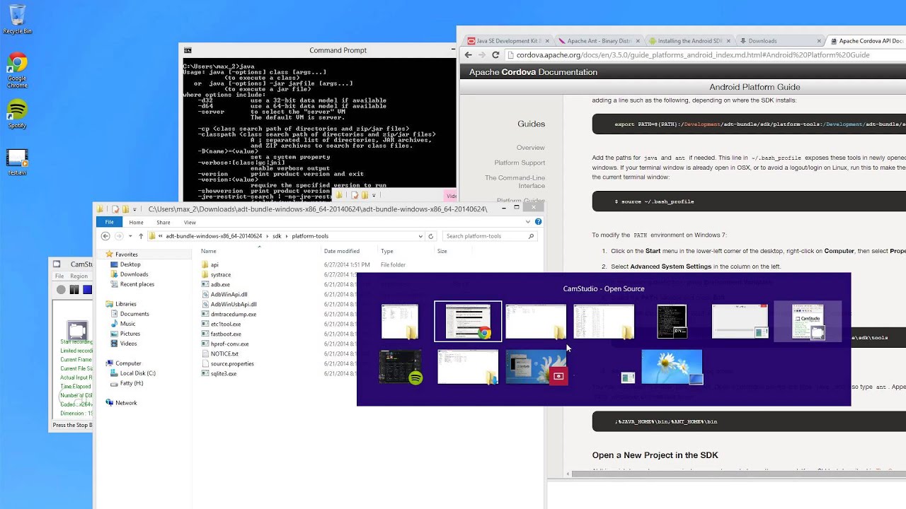Open Downloads in Favorites

click(x=134, y=274)
